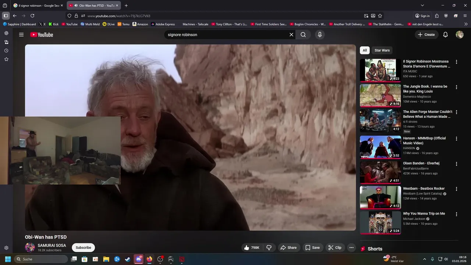Open Steam from taskbar
Image resolution: width=471 pixels, height=265 pixels.
point(128,259)
